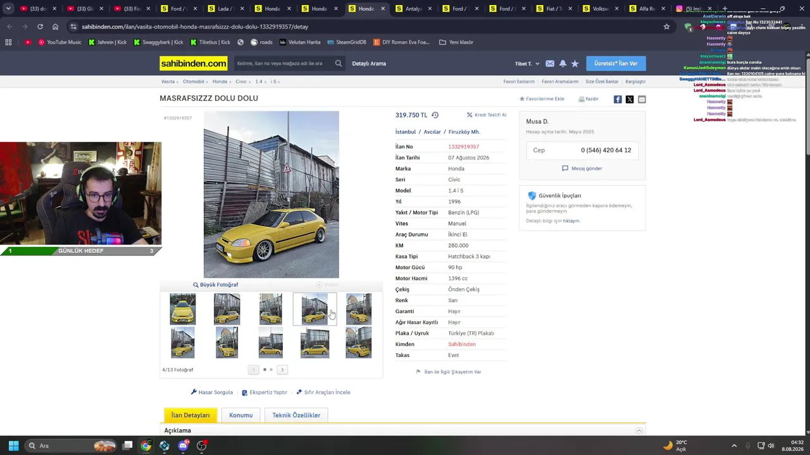Image resolution: width=810 pixels, height=455 pixels.
Task: Click the site search input field
Action: [x=283, y=63]
